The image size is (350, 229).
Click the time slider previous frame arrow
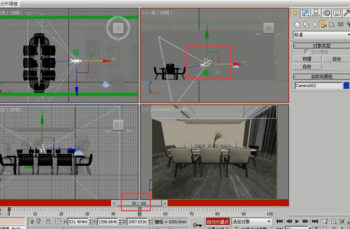pyautogui.click(x=114, y=203)
